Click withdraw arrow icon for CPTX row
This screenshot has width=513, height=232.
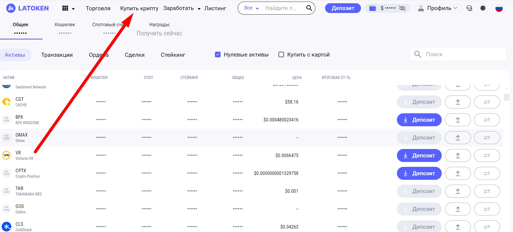point(458,173)
